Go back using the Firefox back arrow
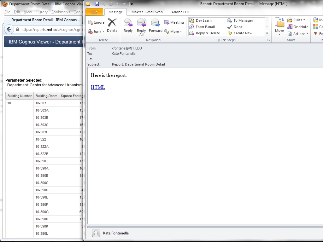Image resolution: width=323 pixels, height=242 pixels. point(9,30)
